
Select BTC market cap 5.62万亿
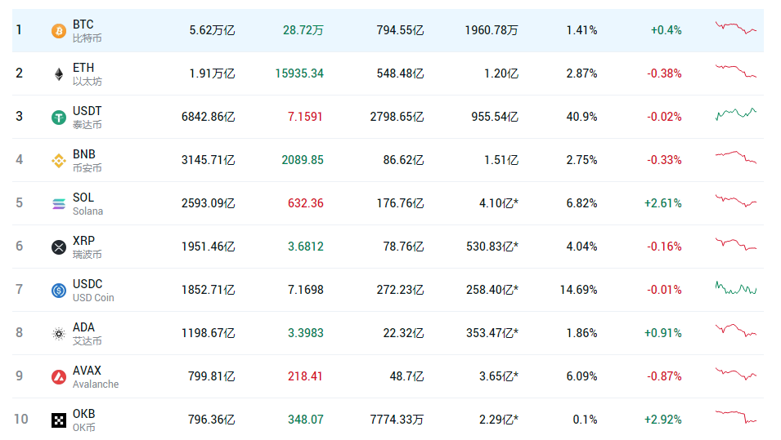coord(212,30)
